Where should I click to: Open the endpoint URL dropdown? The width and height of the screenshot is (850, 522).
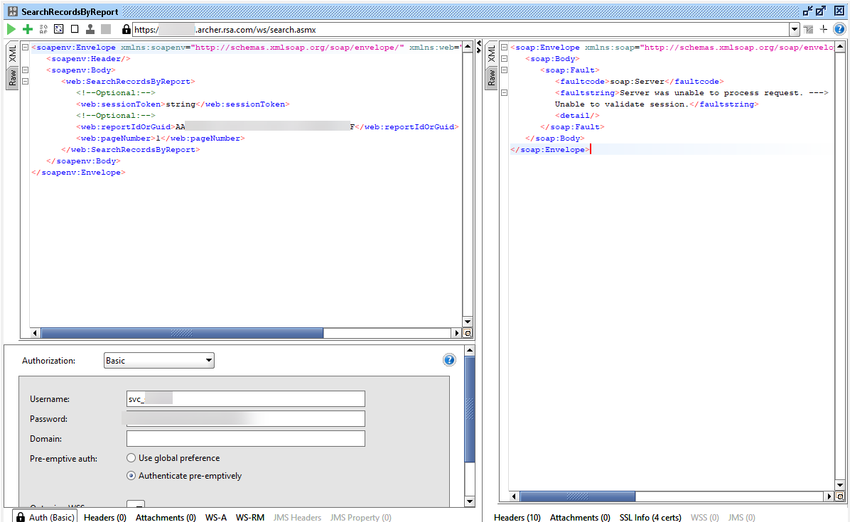(x=794, y=29)
